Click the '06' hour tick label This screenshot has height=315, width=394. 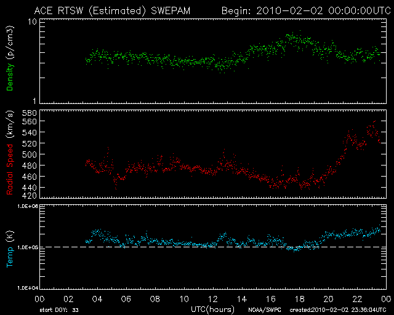point(126,299)
